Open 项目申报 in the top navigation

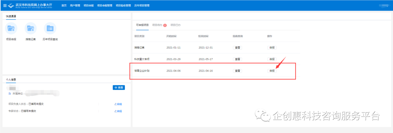(x=89, y=5)
